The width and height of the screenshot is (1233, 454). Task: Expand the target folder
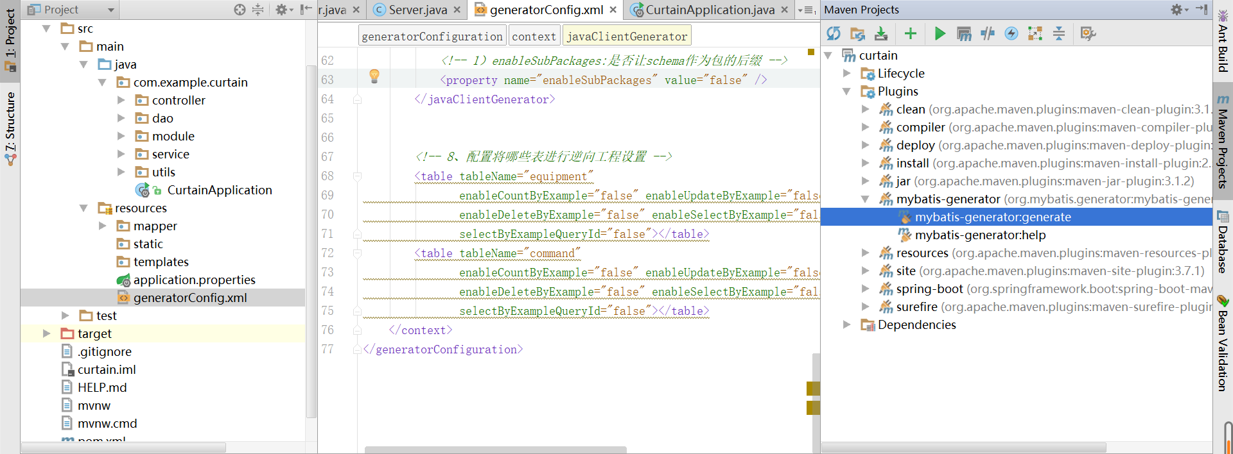coord(46,333)
